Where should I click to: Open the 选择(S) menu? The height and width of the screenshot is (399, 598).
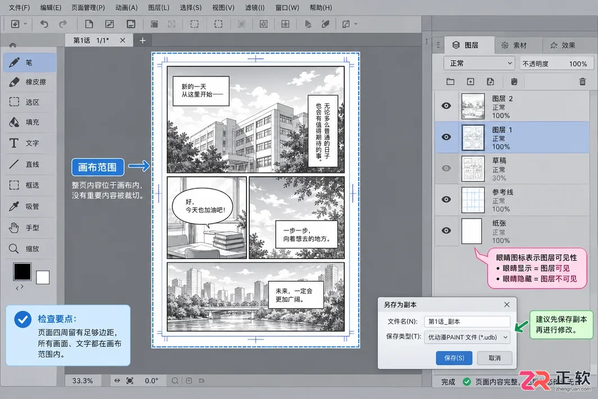tap(191, 7)
